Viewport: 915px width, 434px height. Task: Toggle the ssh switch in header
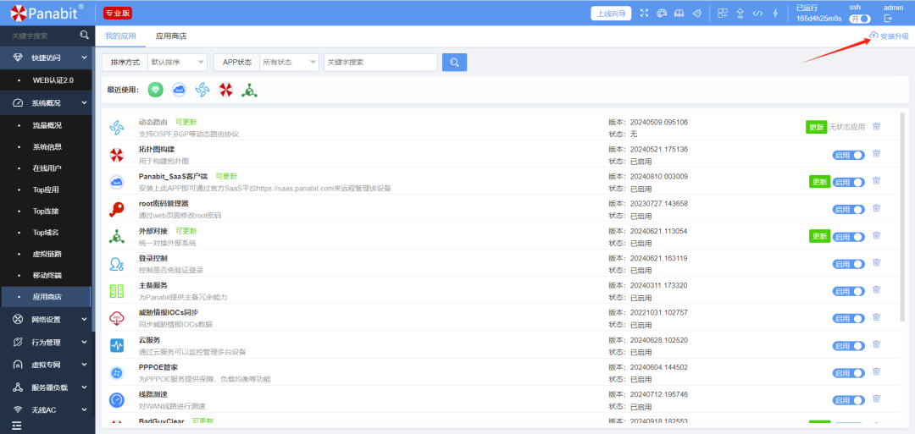pos(860,19)
